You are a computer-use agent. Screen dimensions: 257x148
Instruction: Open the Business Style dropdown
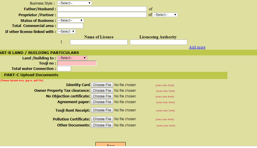[74, 3]
